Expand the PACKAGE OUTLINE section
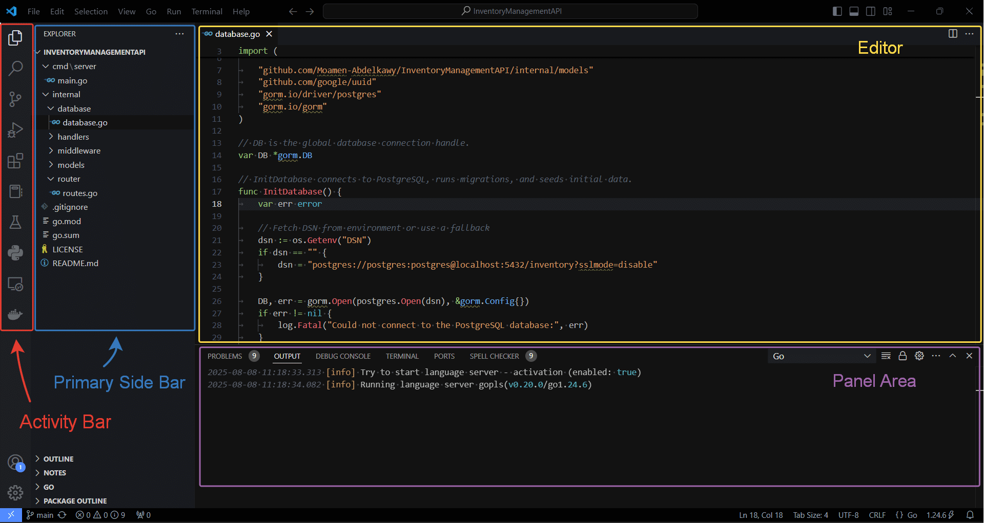The width and height of the screenshot is (984, 523). [75, 501]
